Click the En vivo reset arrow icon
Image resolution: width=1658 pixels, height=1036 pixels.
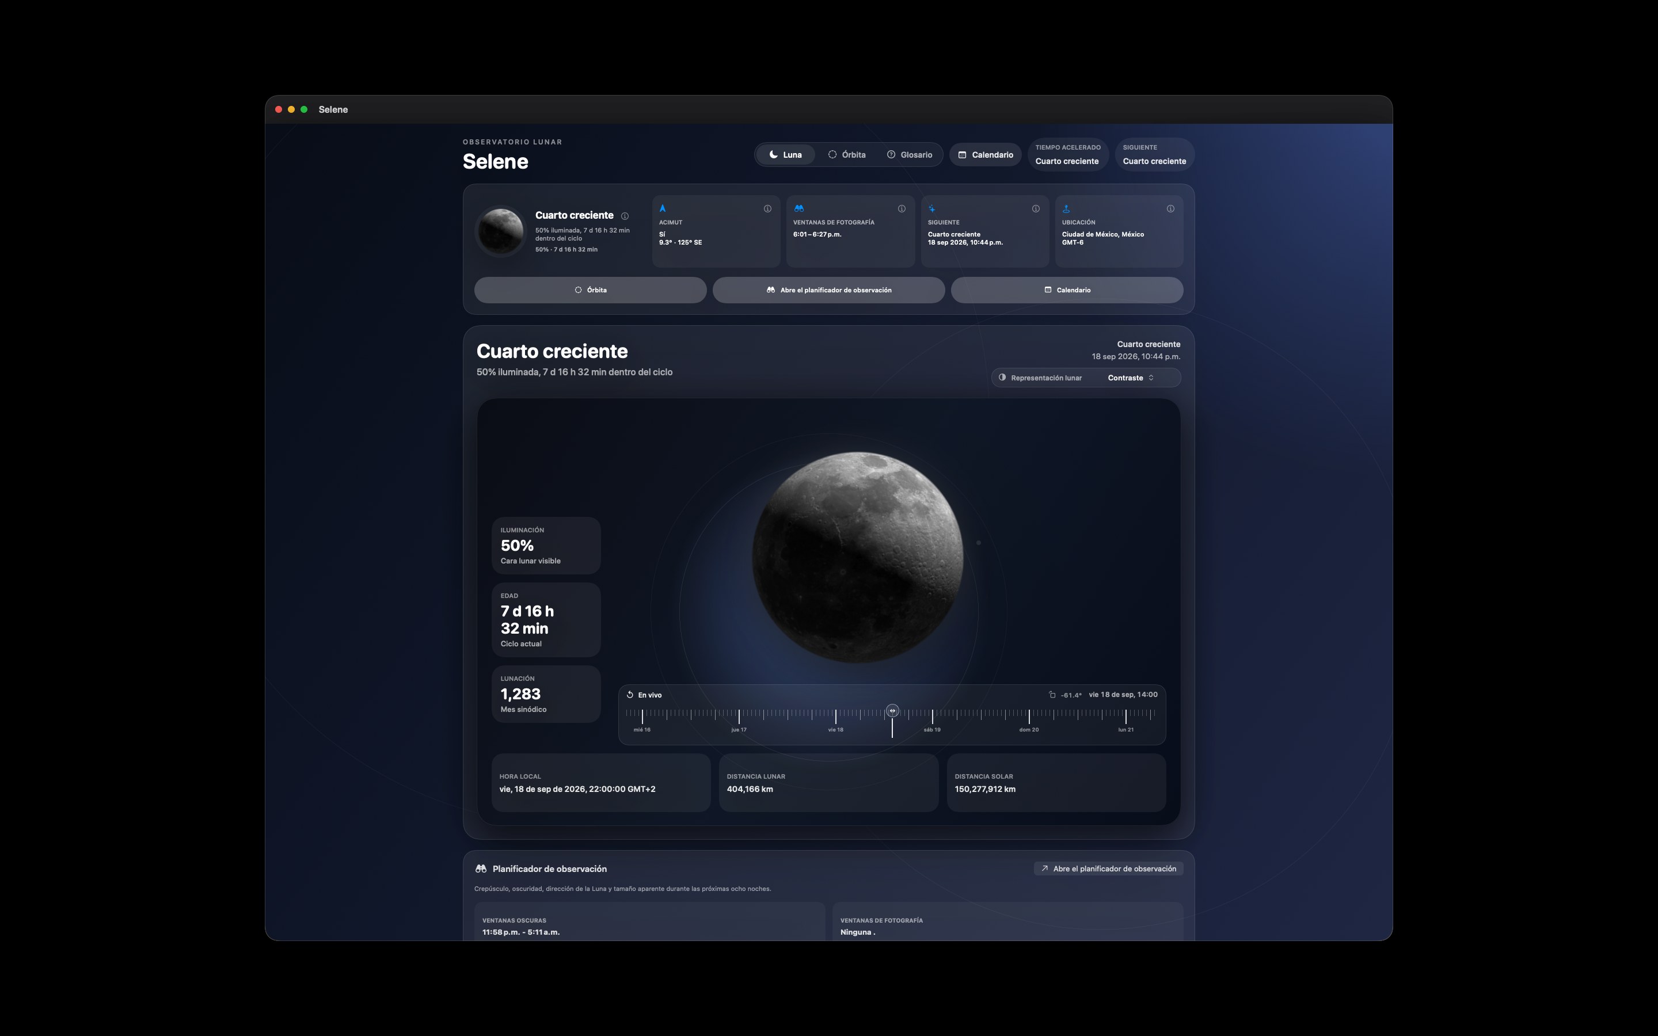click(630, 695)
